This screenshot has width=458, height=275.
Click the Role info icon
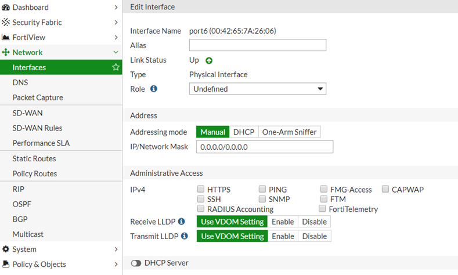pyautogui.click(x=154, y=89)
